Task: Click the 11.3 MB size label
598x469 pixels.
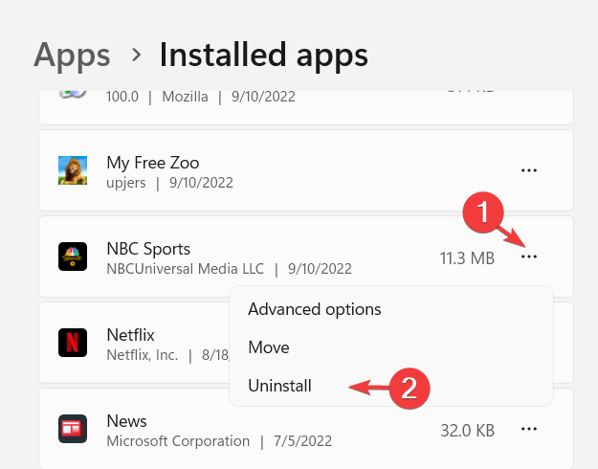Action: [467, 258]
